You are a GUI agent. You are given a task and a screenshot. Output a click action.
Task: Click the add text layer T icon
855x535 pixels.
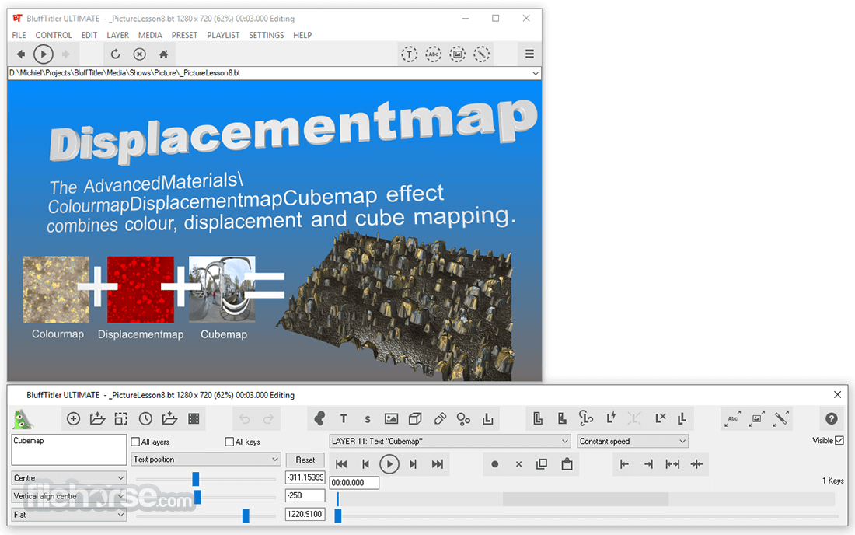[x=344, y=419]
